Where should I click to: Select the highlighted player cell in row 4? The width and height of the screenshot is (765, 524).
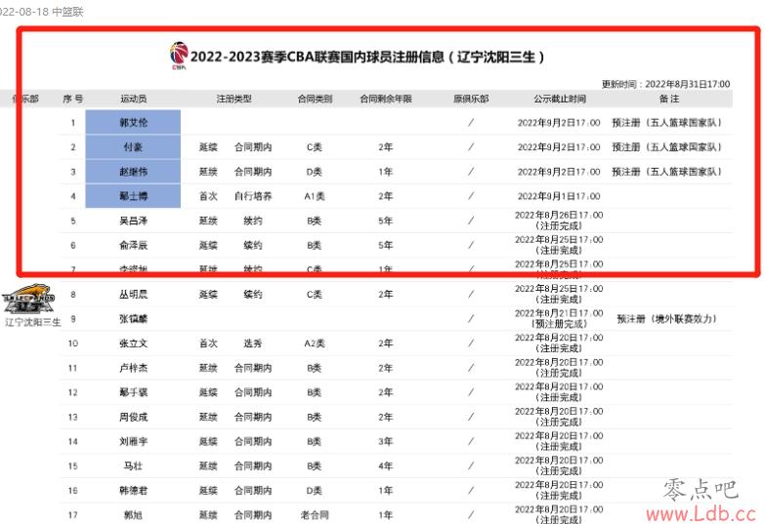133,196
